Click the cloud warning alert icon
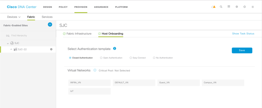 (213, 7)
